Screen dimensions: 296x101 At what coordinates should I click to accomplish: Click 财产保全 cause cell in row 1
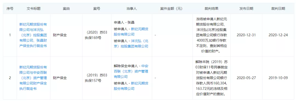60,35
